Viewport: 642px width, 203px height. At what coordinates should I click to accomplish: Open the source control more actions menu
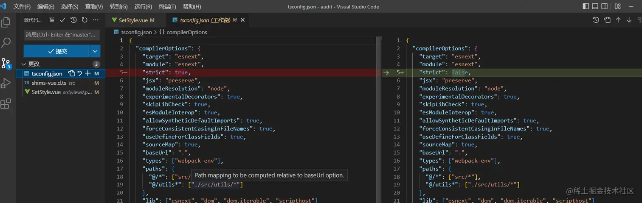pos(96,20)
